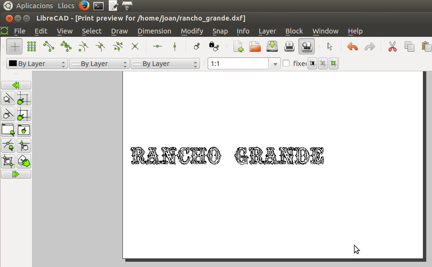Open the Modify menu

[192, 31]
